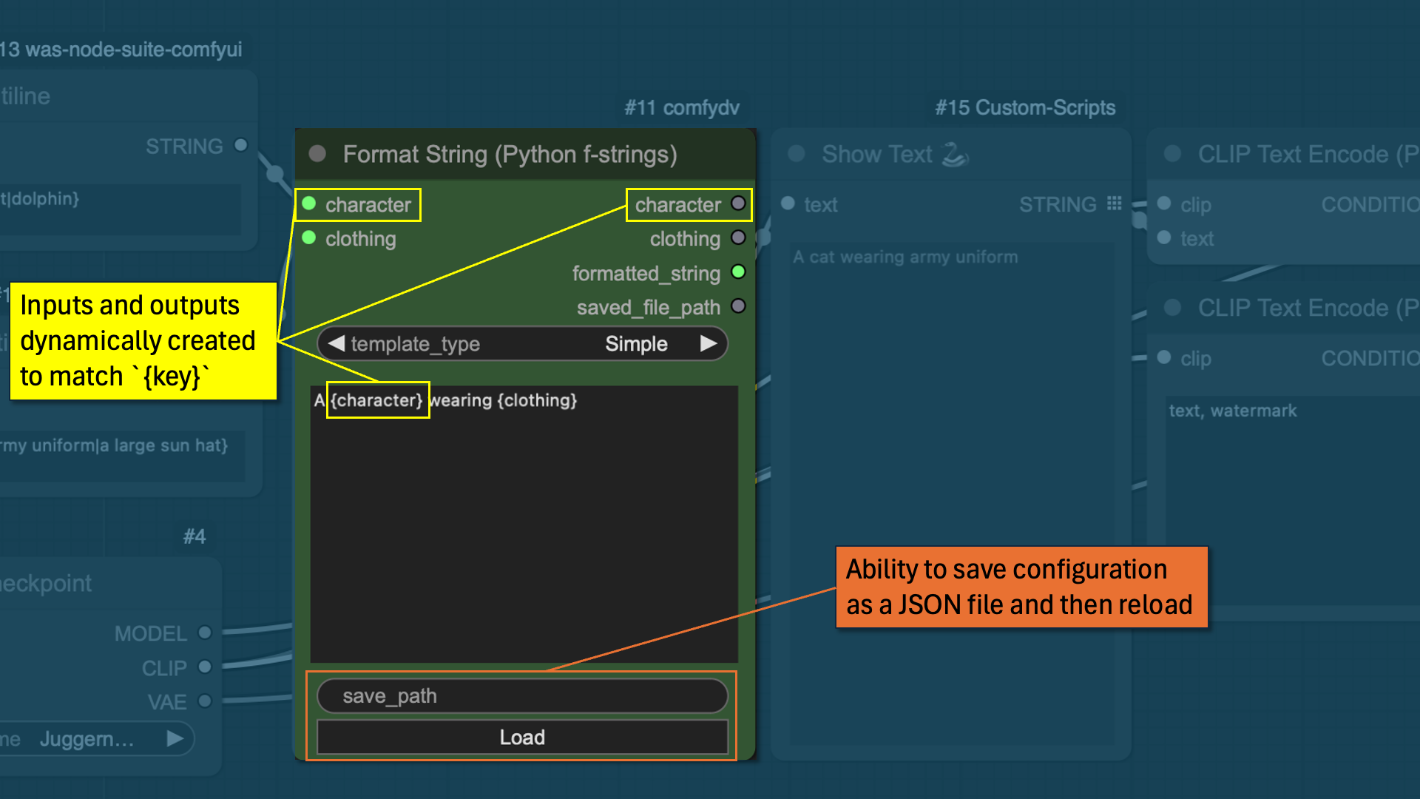Click the character output socket dot
The image size is (1420, 799).
(738, 204)
